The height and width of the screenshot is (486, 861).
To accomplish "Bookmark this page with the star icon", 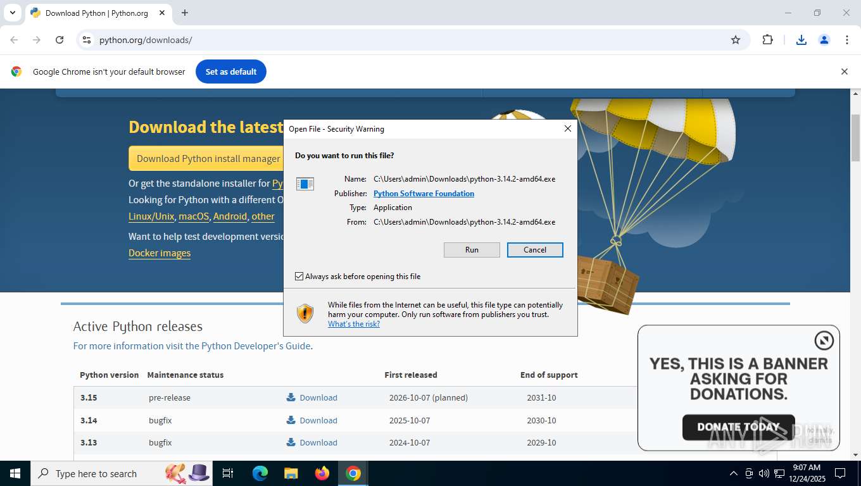I will point(736,40).
